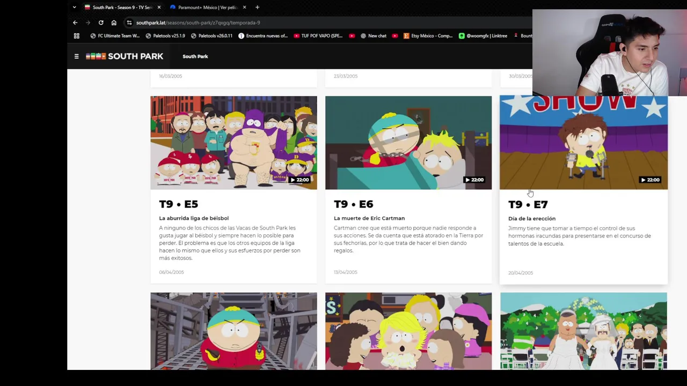This screenshot has width=687, height=386.
Task: Go back to previous page
Action: click(75, 23)
